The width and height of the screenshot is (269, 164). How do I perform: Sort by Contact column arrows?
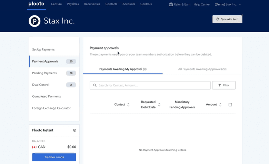pos(128,105)
